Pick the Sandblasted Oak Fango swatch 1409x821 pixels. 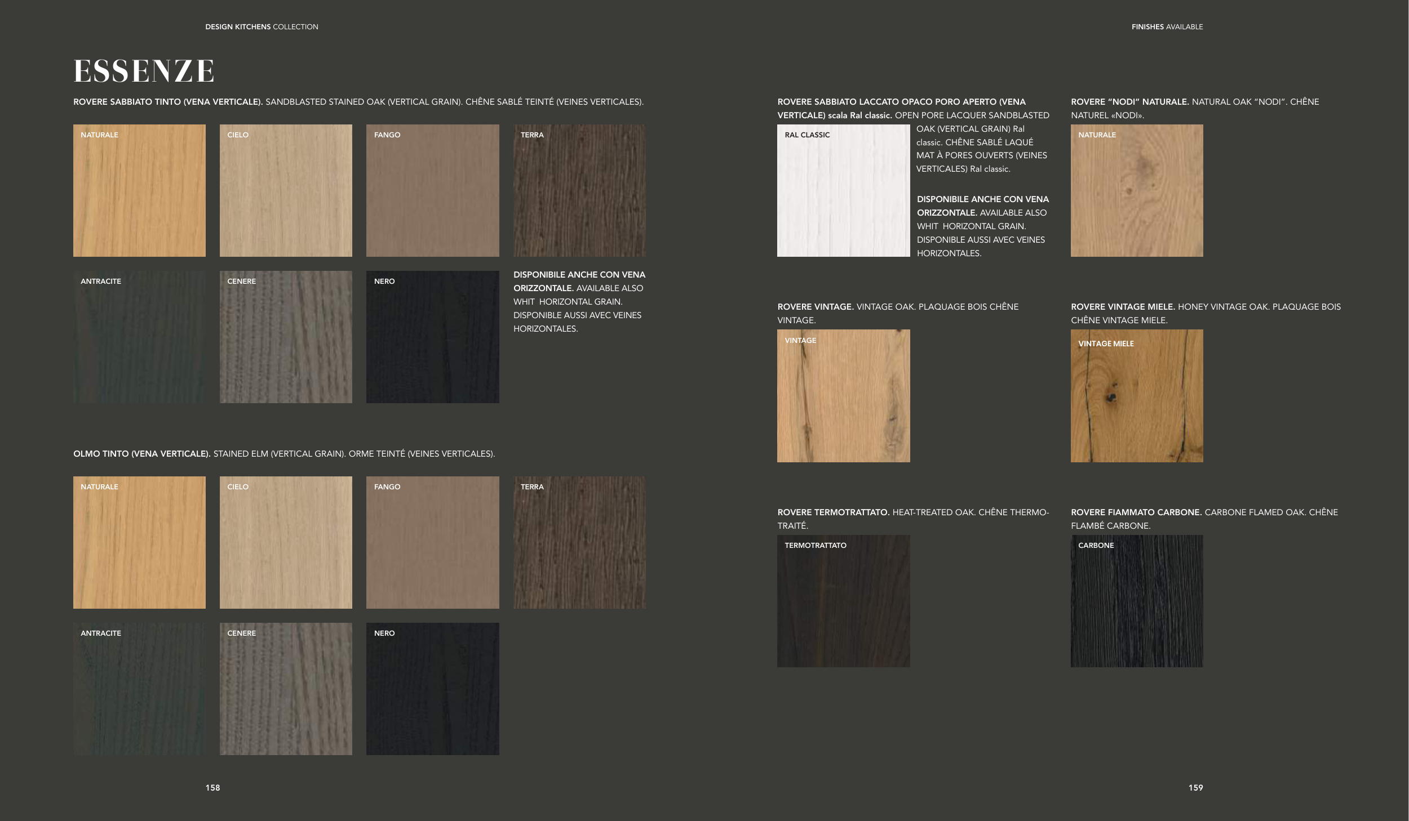432,190
